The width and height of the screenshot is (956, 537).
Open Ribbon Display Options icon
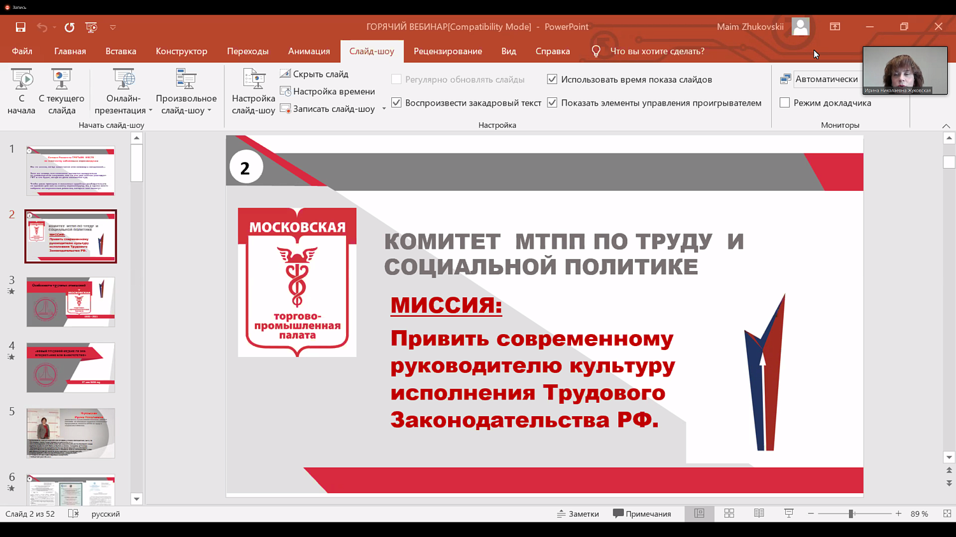(x=835, y=27)
